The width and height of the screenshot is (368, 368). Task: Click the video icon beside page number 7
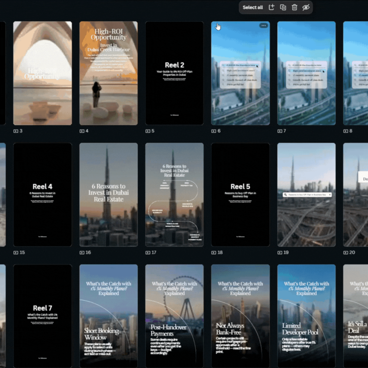280,131
